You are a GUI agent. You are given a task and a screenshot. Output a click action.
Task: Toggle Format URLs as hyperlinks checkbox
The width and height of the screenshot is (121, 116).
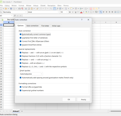click(21, 87)
